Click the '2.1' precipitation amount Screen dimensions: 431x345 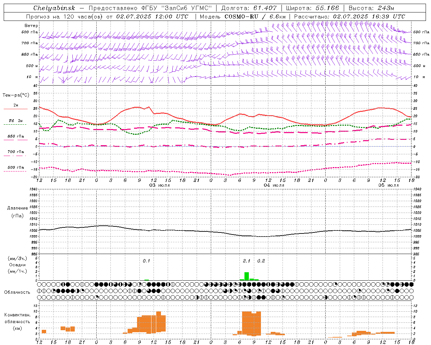247,261
